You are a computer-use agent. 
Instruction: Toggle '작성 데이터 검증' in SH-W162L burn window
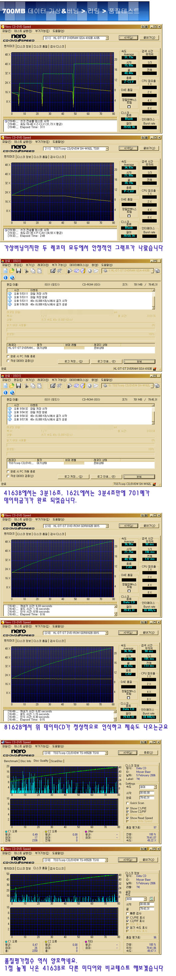click(x=8, y=476)
